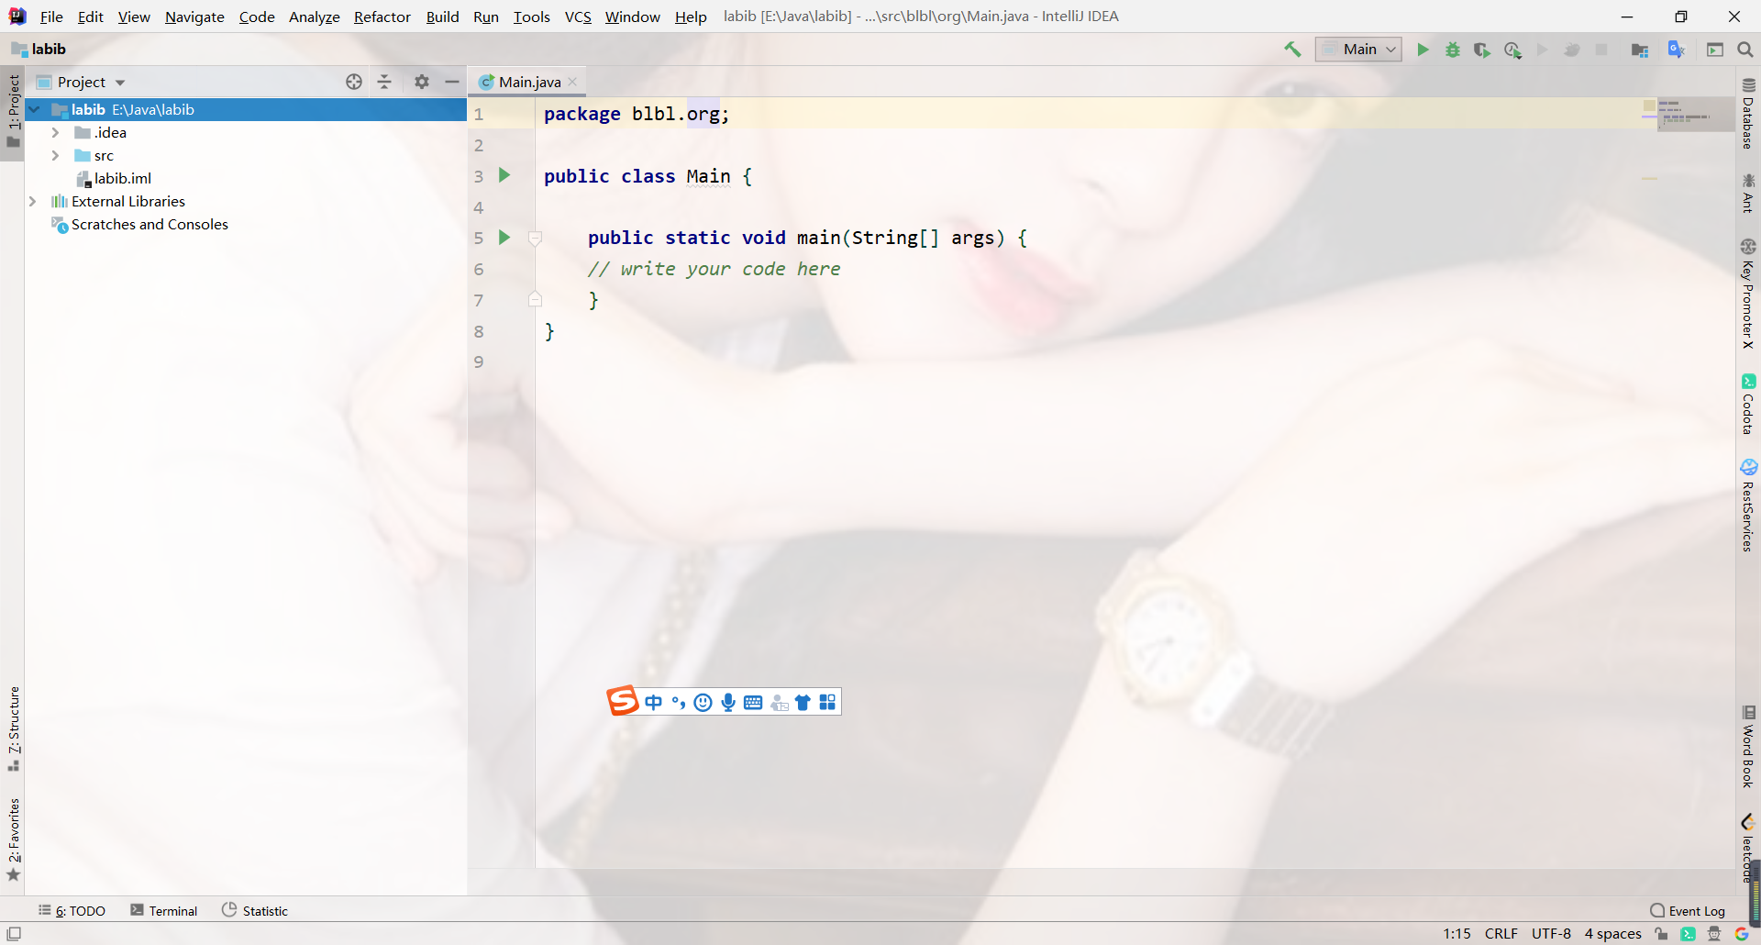The image size is (1761, 945).
Task: Collapse the labib root project node
Action: click(x=34, y=110)
